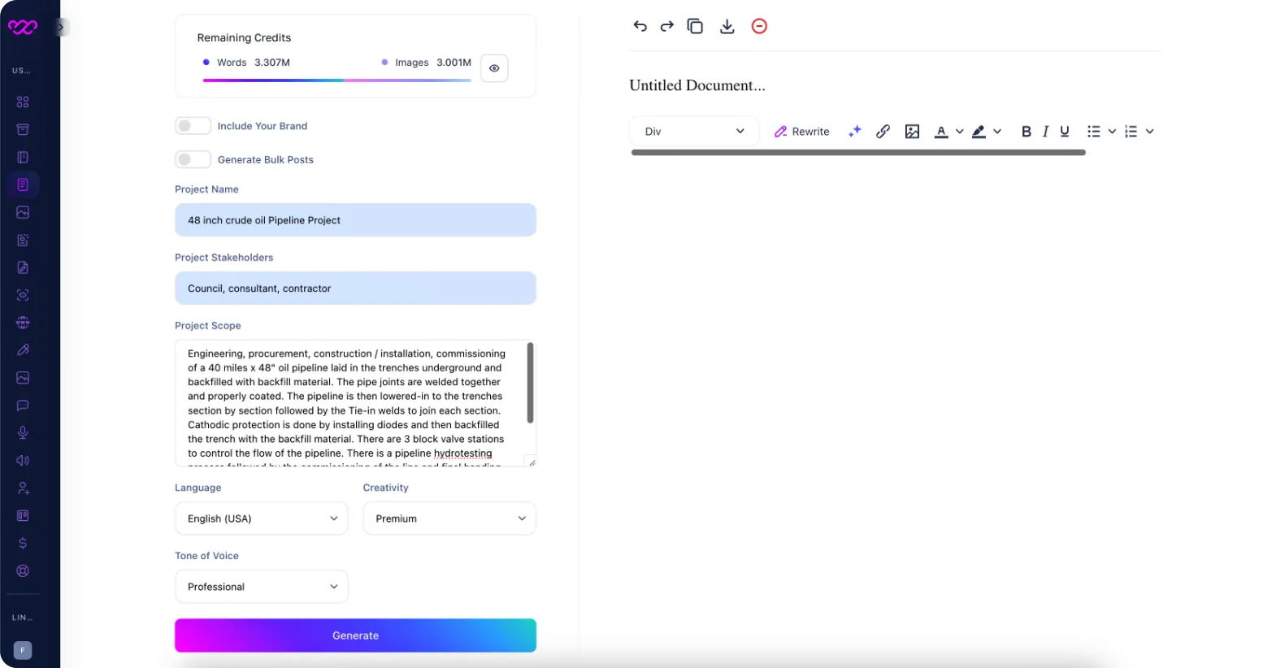Apply bulleted list formatting
1276x668 pixels.
(x=1094, y=131)
